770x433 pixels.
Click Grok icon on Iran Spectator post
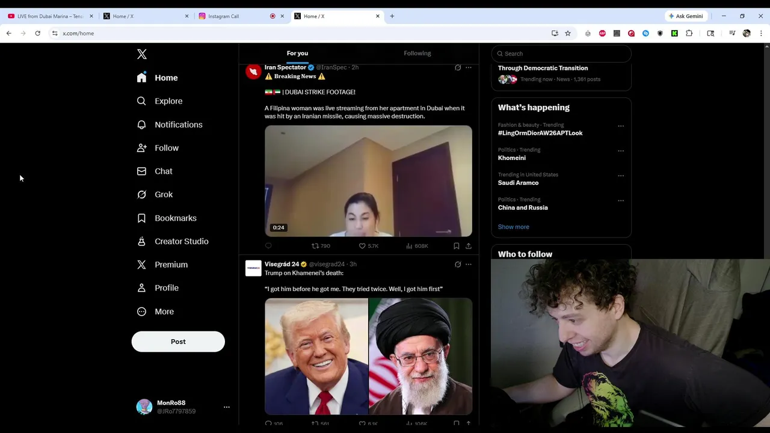458,67
